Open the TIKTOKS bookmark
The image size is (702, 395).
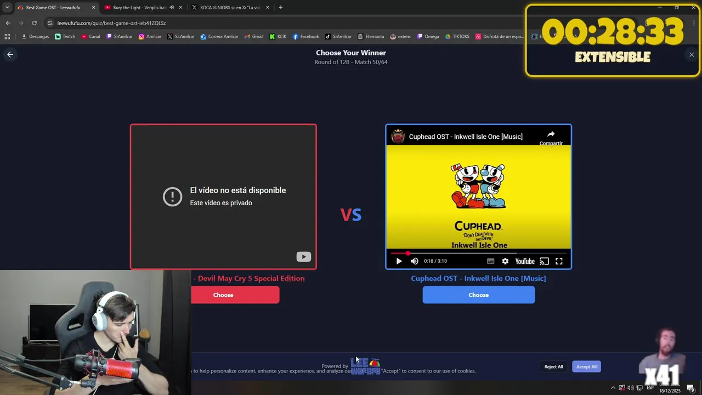tap(457, 37)
